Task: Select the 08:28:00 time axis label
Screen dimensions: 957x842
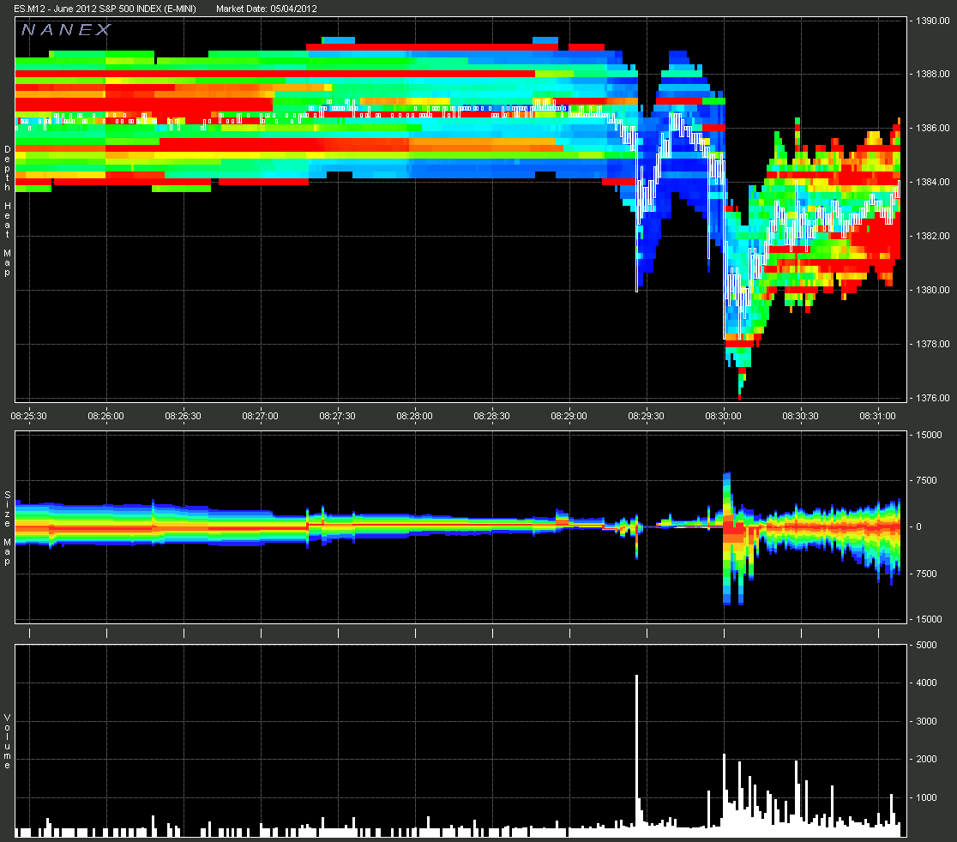Action: 414,416
